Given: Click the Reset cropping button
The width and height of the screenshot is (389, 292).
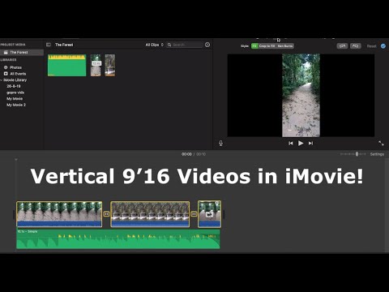Looking at the screenshot, I should tap(371, 46).
